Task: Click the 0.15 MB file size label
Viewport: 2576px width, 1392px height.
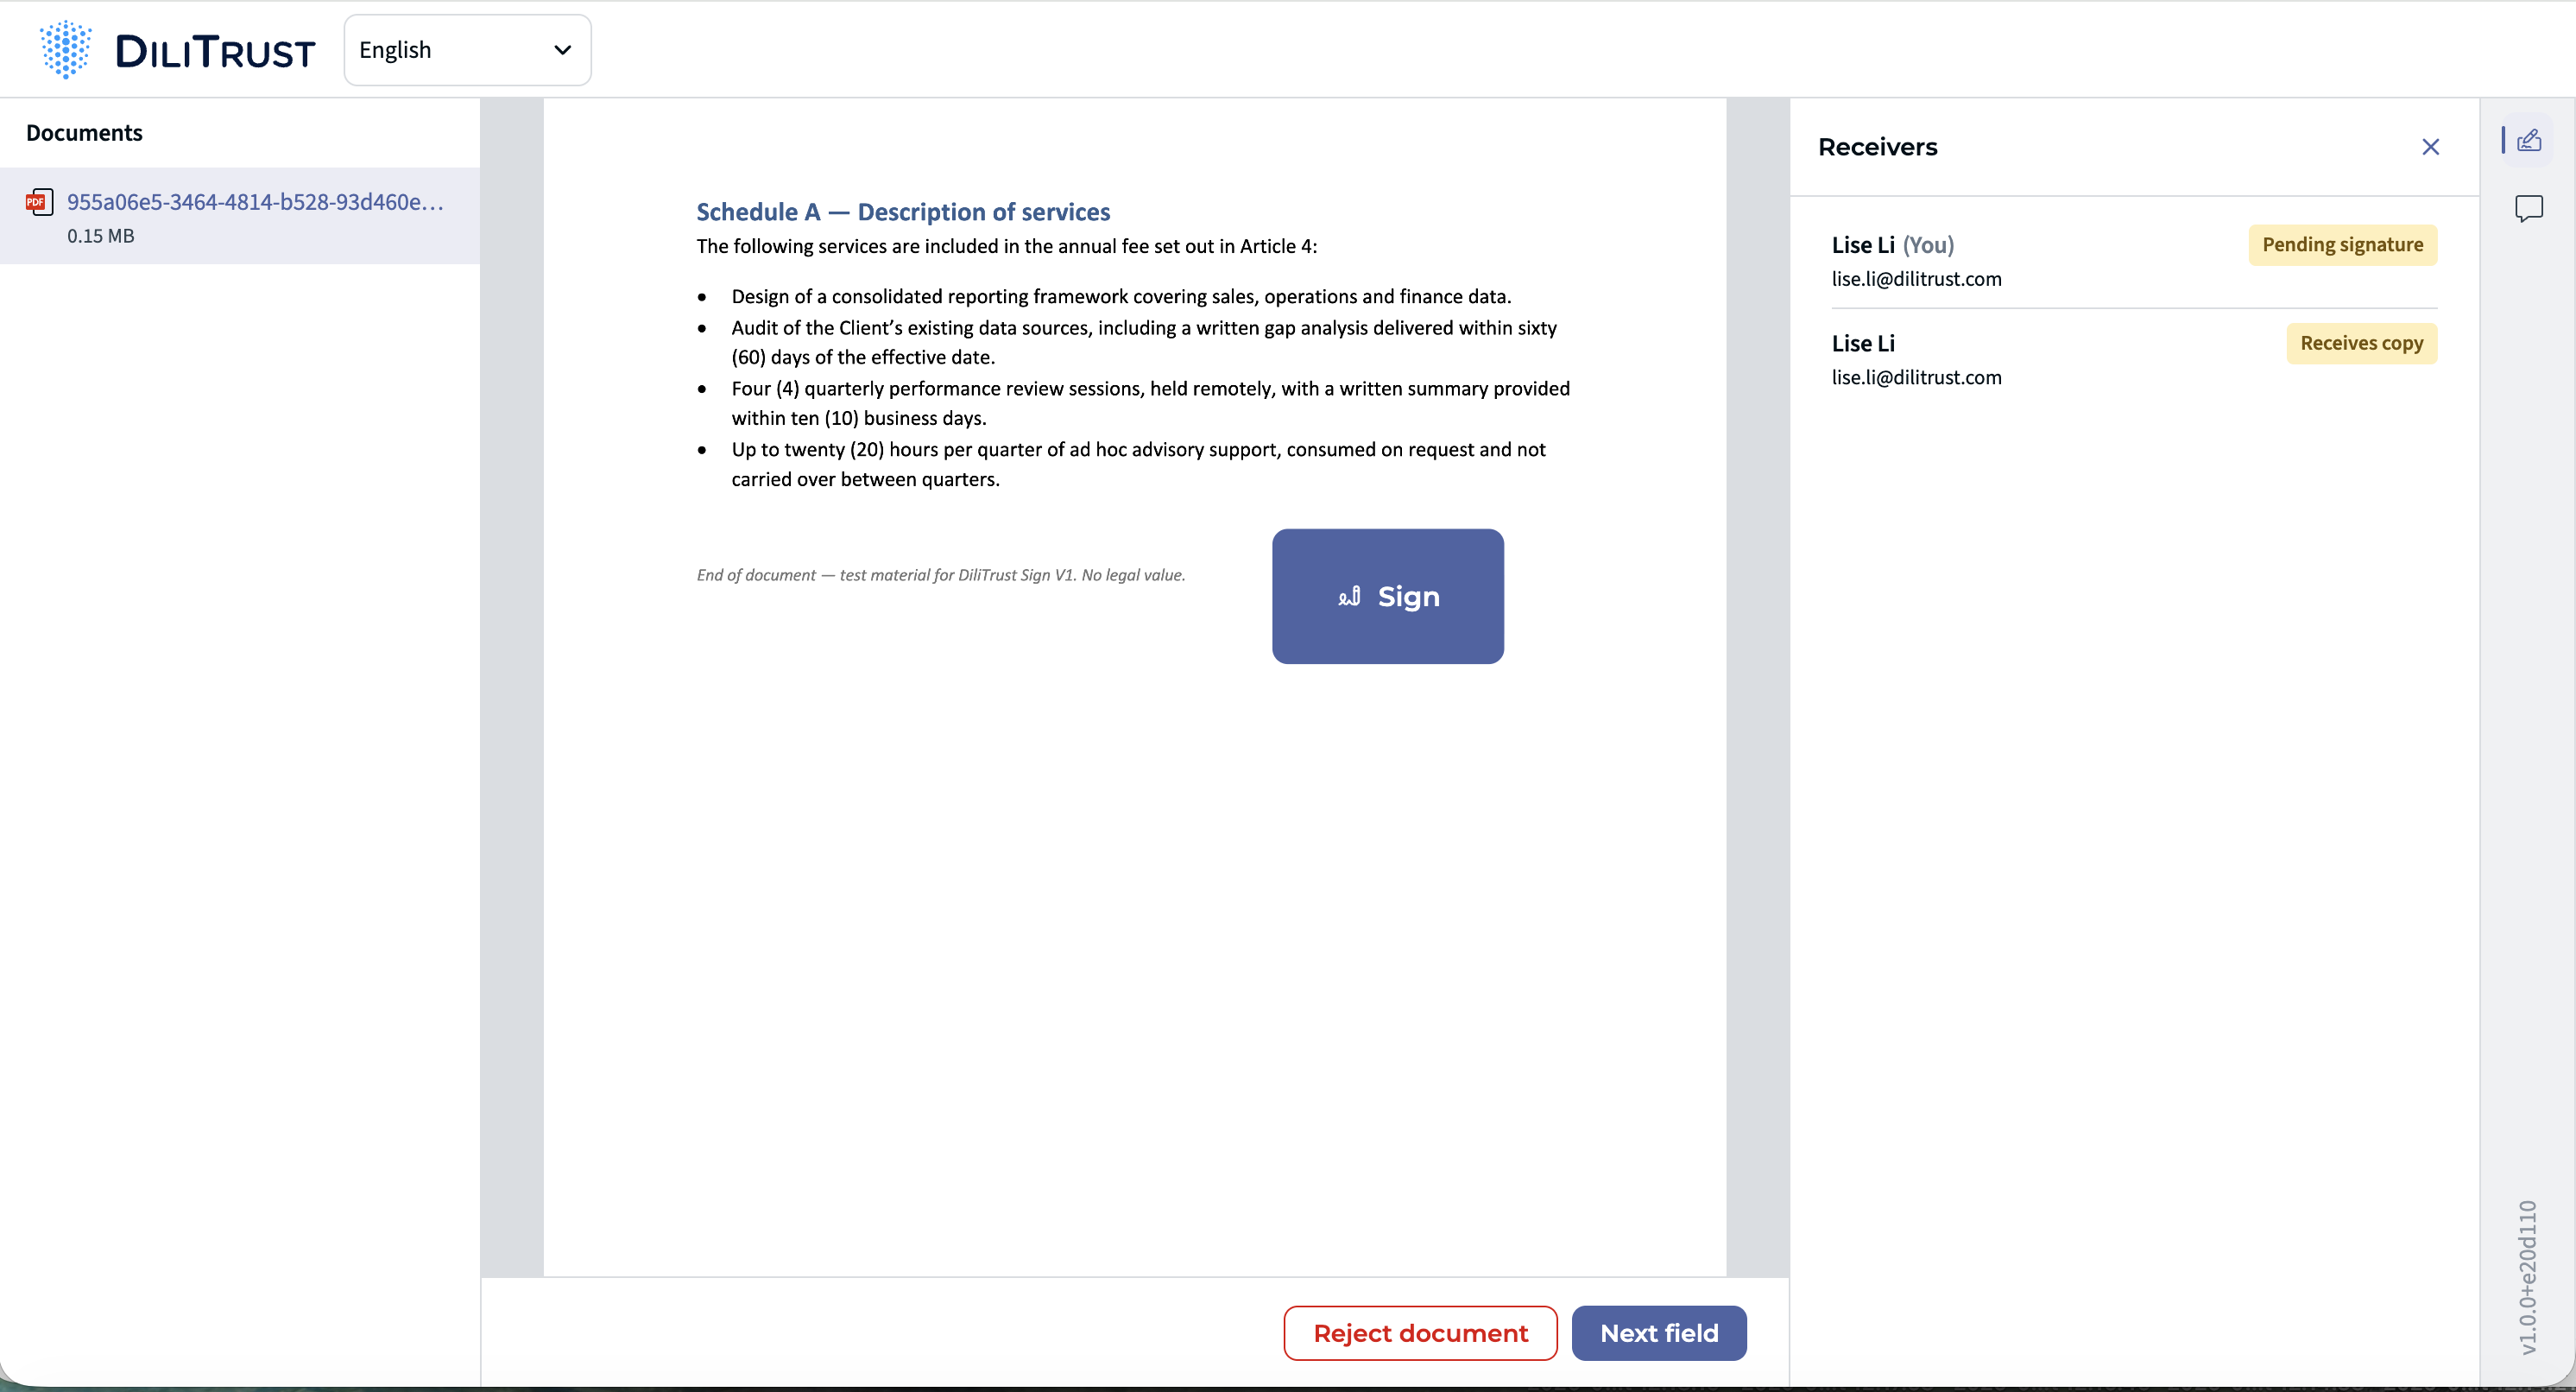Action: coord(100,236)
